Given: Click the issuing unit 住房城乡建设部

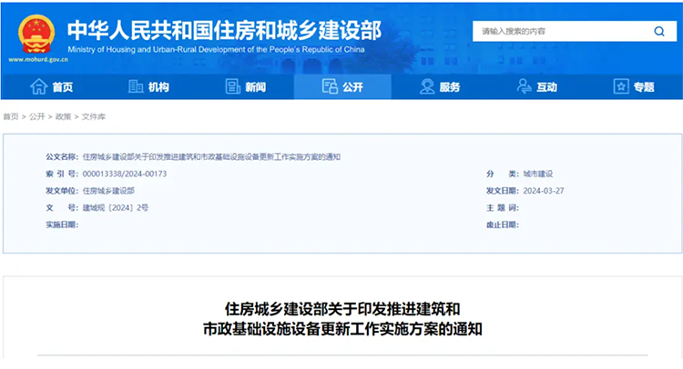Looking at the screenshot, I should (x=108, y=191).
